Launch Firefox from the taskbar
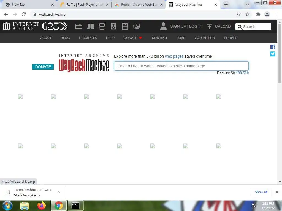The width and height of the screenshot is (282, 211). (42, 206)
